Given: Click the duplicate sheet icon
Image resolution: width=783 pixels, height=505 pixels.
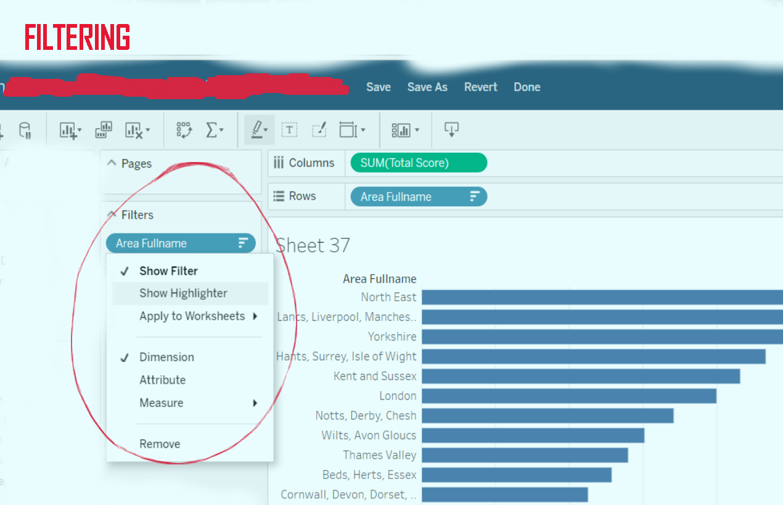Looking at the screenshot, I should coord(104,130).
